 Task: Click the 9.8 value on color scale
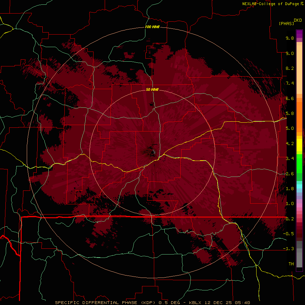[x=290, y=38]
